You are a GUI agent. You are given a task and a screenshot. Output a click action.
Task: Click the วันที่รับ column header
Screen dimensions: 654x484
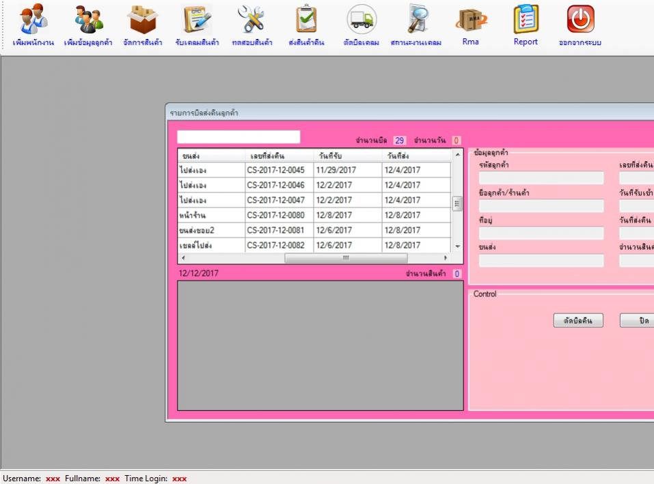click(x=347, y=156)
